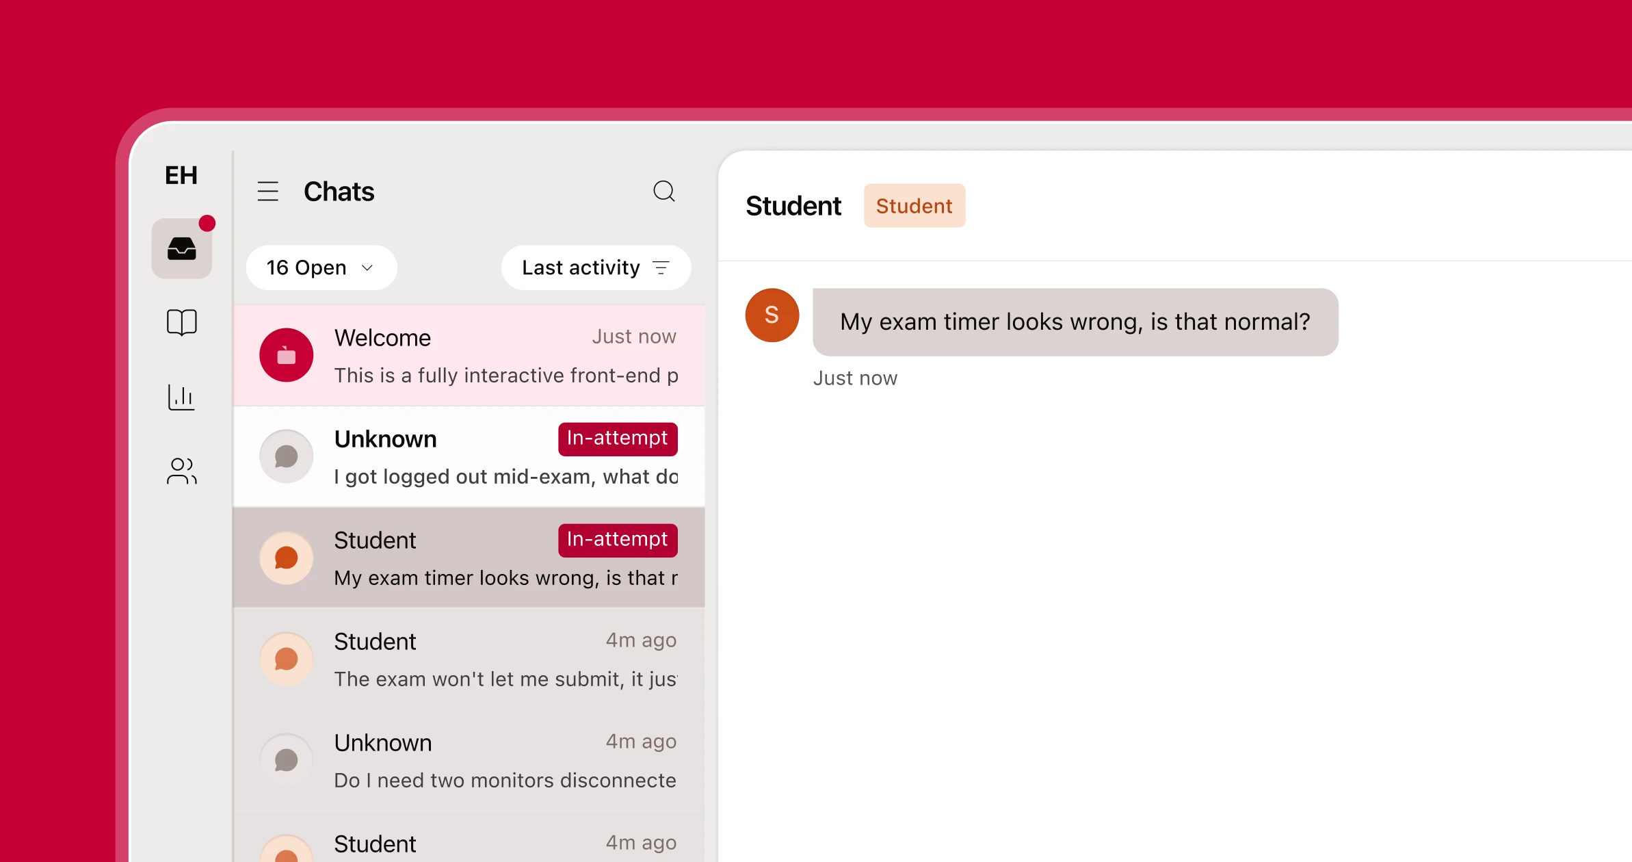
Task: Open the contacts people icon
Action: click(181, 471)
